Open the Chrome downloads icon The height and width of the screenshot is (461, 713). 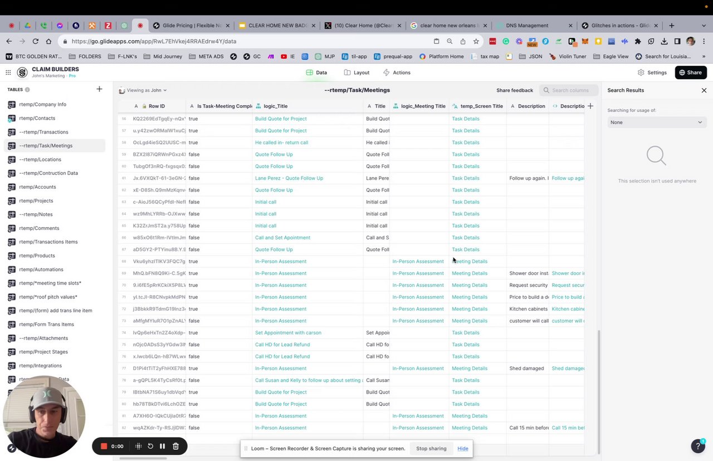pos(664,41)
